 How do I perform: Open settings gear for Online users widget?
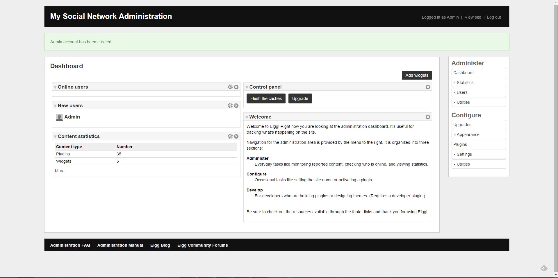click(x=230, y=87)
